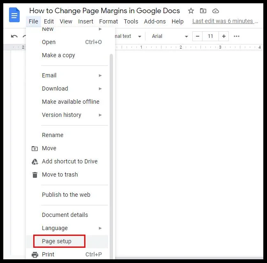This screenshot has height=263, width=267.
Task: Expand the Email submenu
Action: (x=68, y=75)
